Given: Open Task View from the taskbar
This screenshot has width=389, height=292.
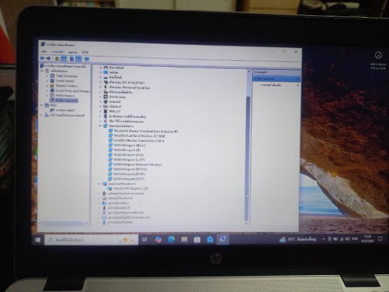Looking at the screenshot, I should tap(145, 240).
